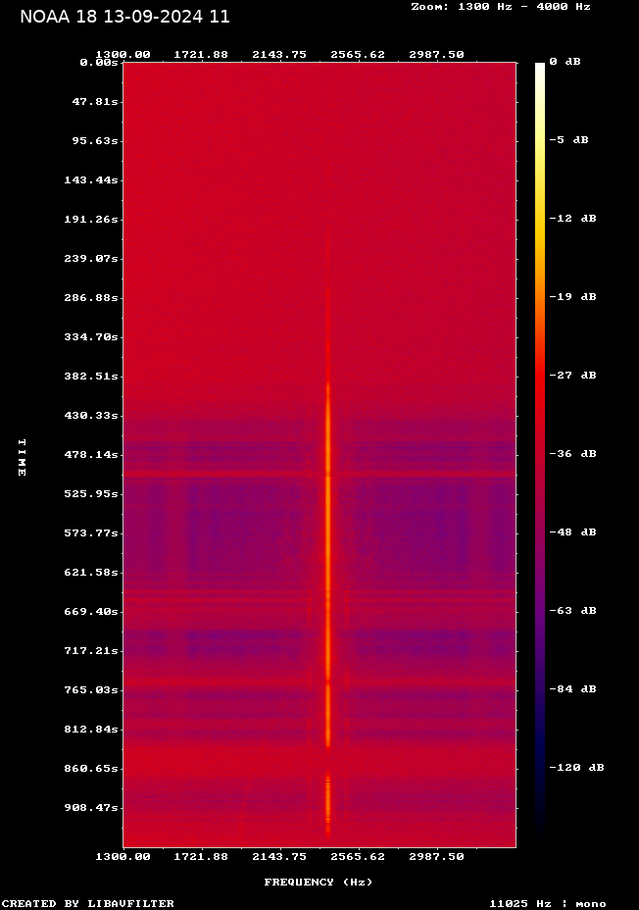Select the 11025 Hz : mono label
Screen dimensions: 639x910
(x=548, y=903)
